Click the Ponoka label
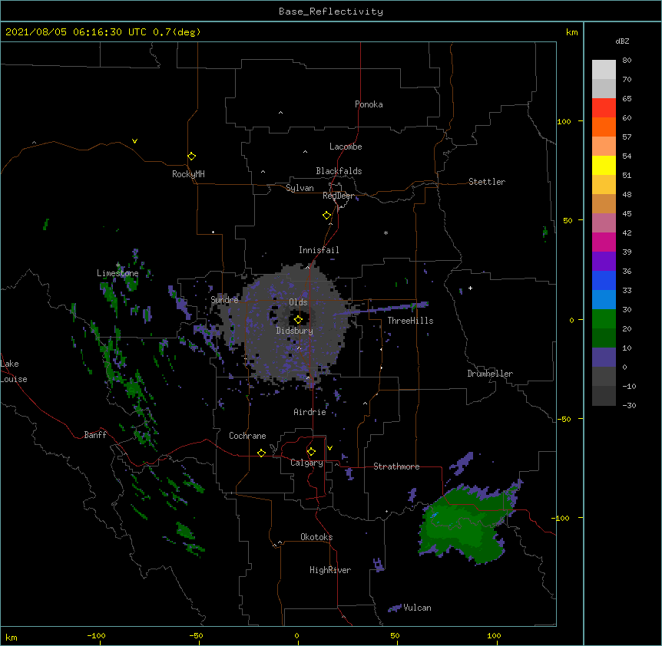The height and width of the screenshot is (646, 662). click(x=369, y=104)
